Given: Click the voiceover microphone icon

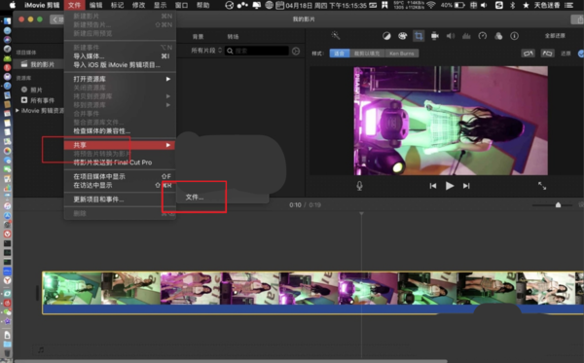Looking at the screenshot, I should coord(359,186).
